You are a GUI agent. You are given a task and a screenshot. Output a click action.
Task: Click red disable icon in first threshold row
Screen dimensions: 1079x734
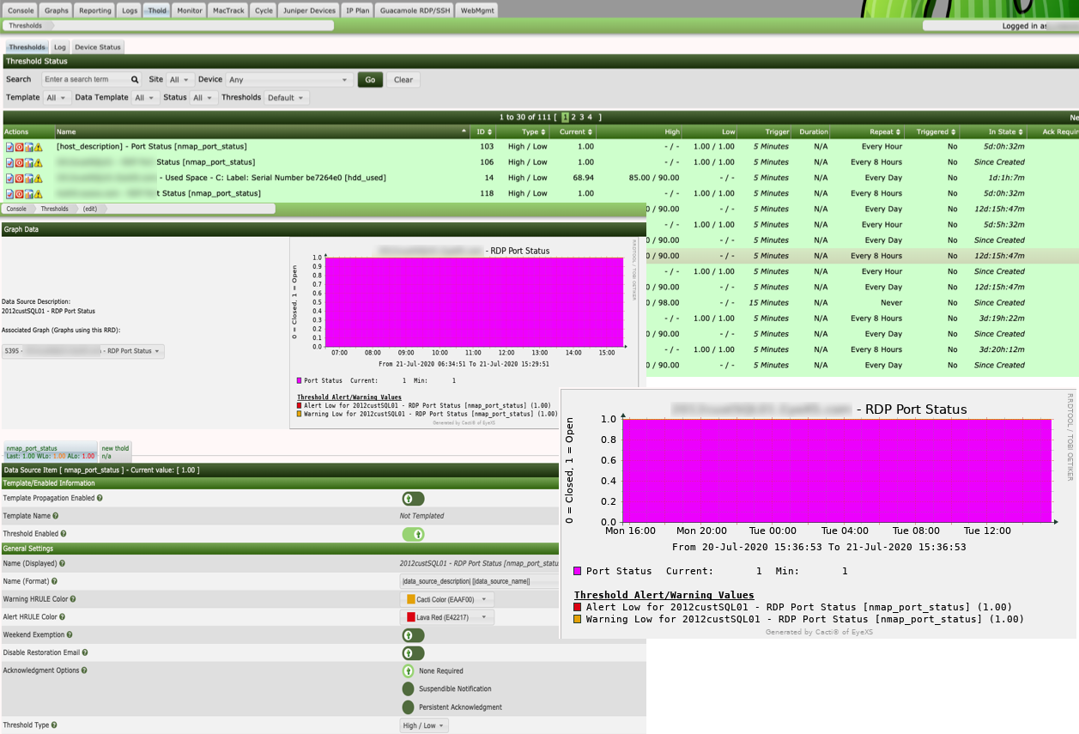click(x=19, y=147)
